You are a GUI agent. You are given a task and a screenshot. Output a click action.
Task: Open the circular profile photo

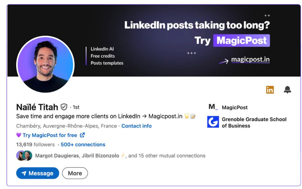(45, 65)
